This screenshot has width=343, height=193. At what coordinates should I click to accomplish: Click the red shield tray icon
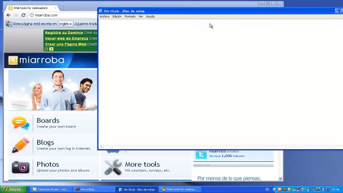[323, 189]
